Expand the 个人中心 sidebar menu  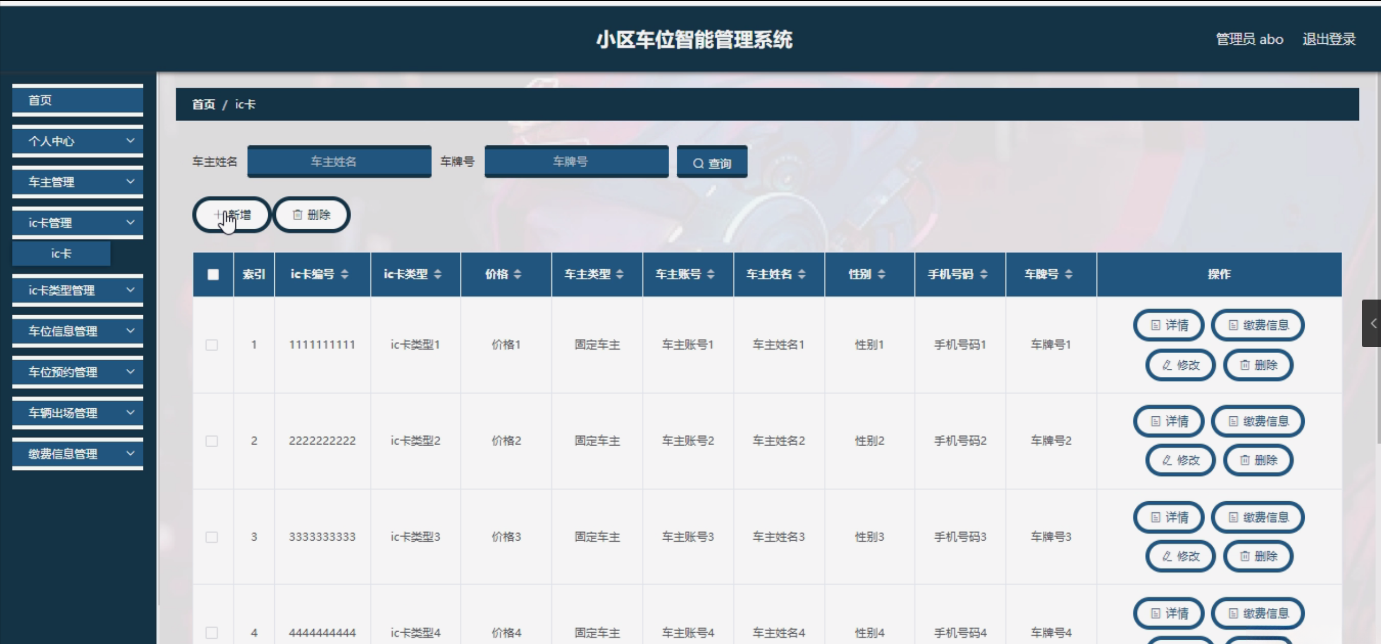click(77, 141)
